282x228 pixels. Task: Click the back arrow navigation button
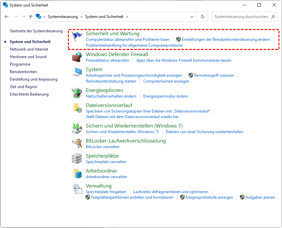point(7,17)
